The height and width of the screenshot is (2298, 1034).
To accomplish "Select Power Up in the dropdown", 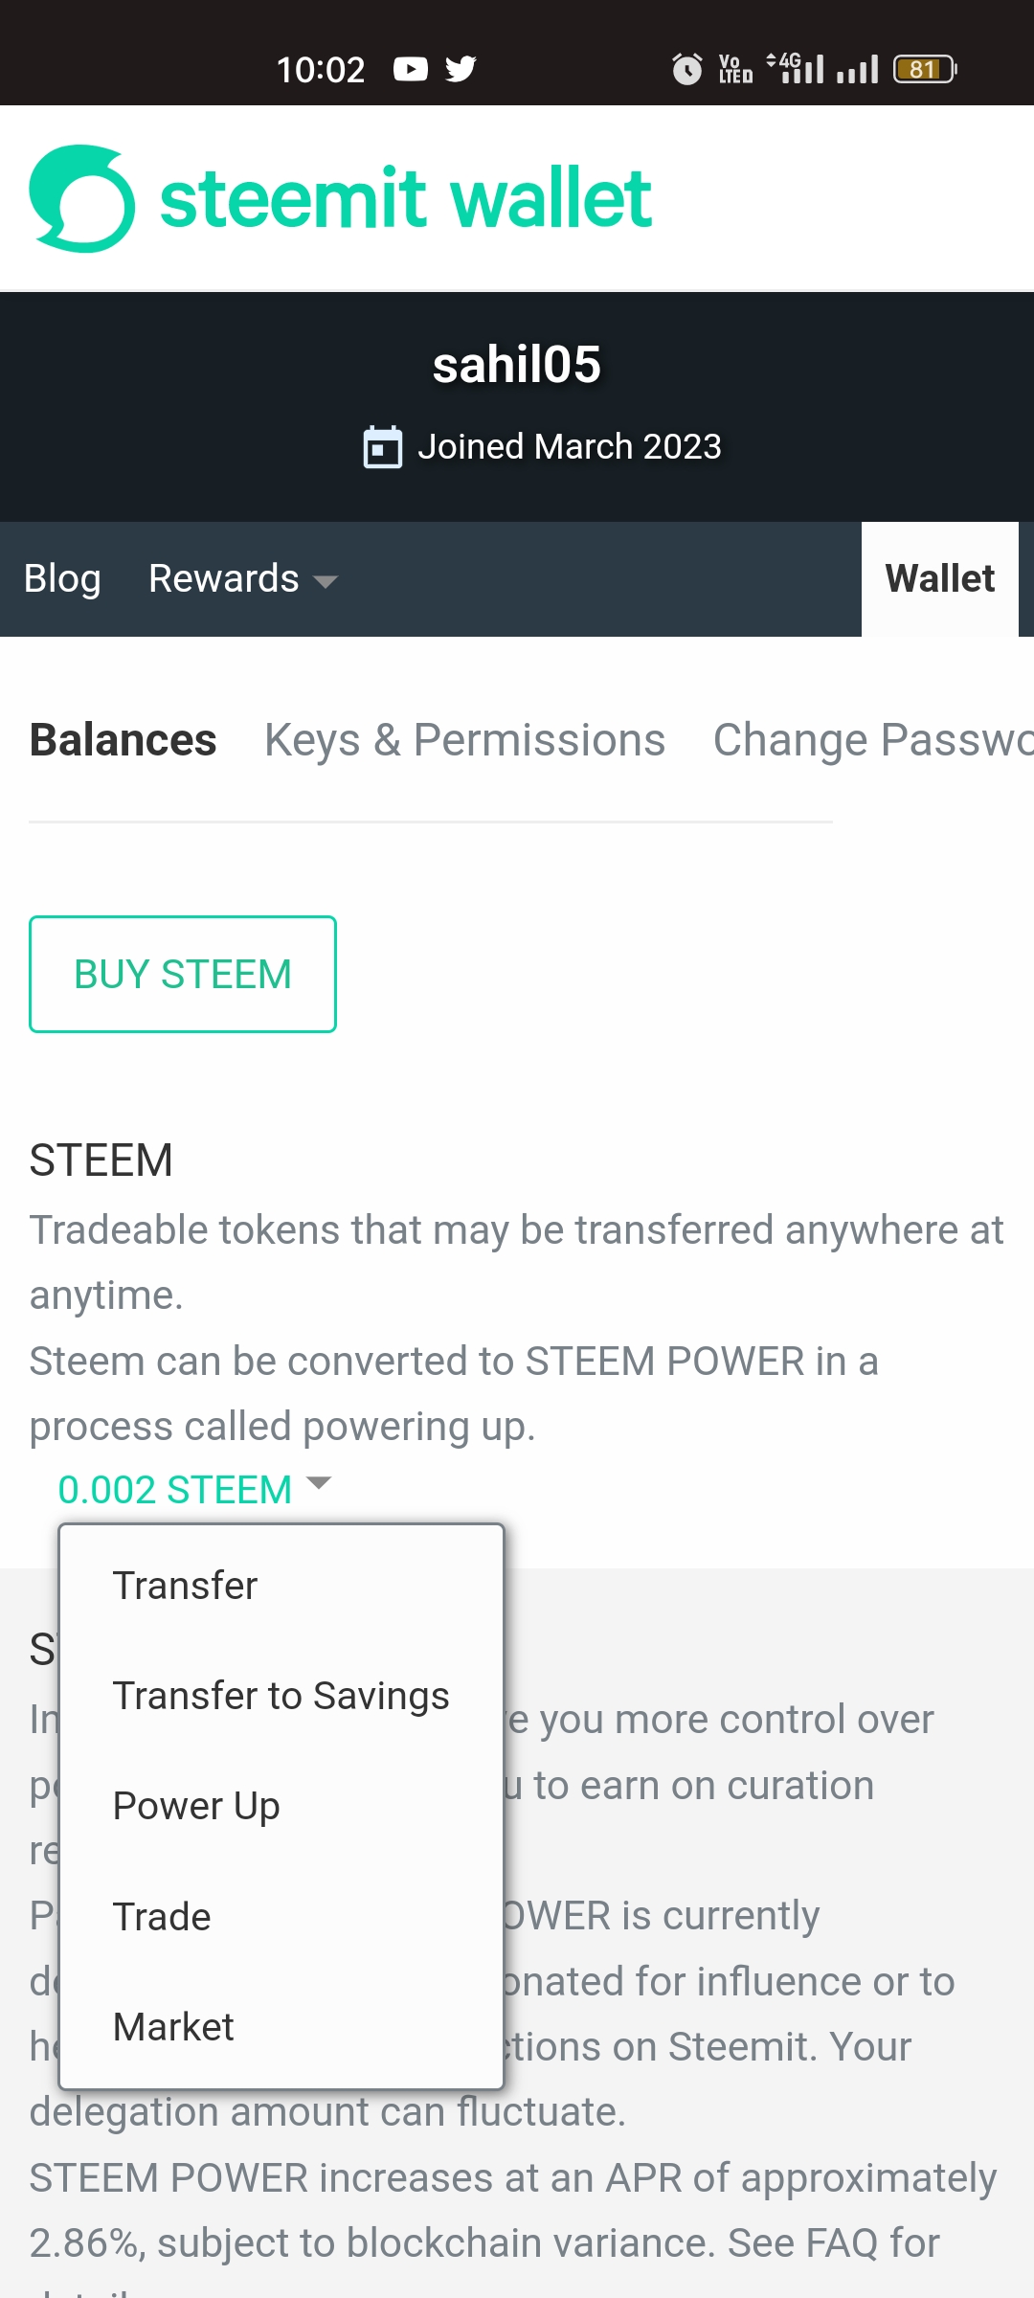I will pos(196,1806).
